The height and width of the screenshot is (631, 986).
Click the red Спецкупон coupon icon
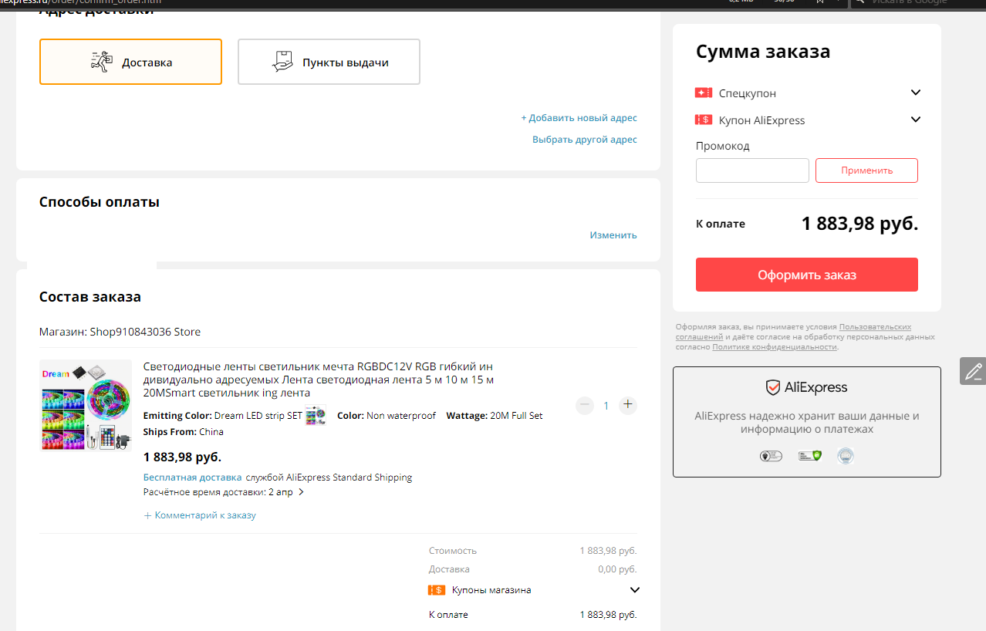click(x=704, y=93)
